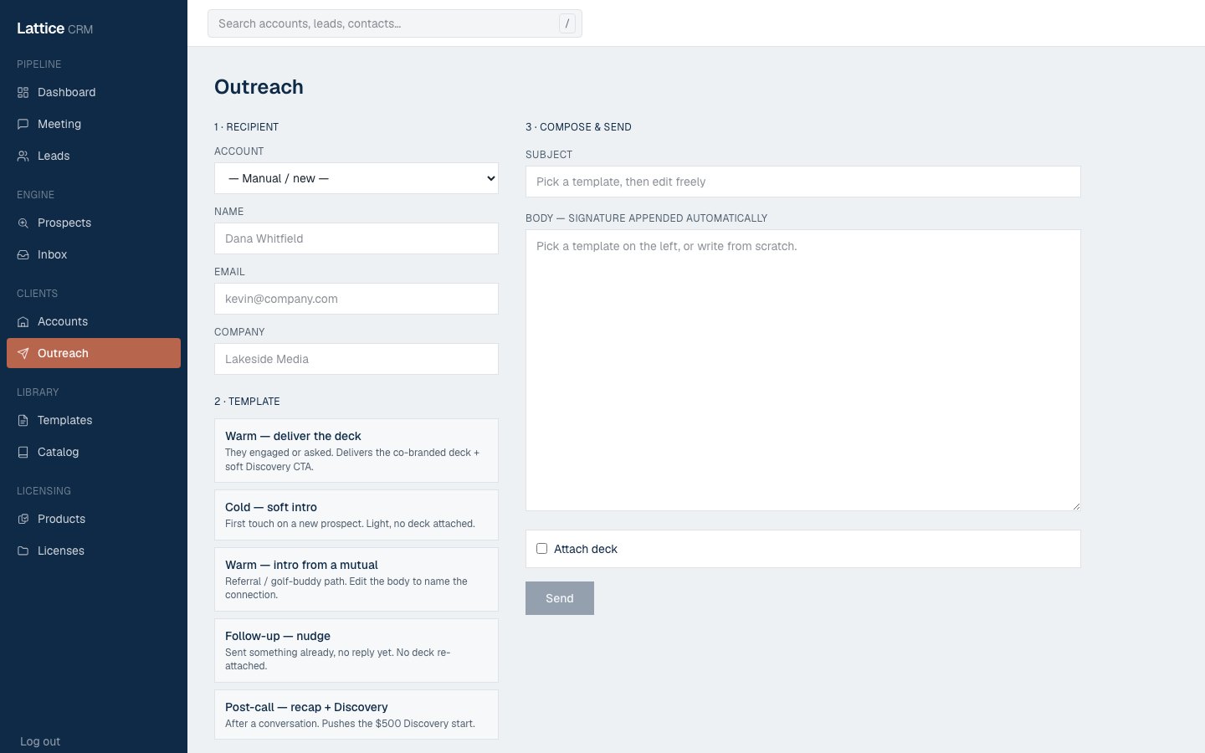Click the Templates document icon
The width and height of the screenshot is (1205, 753).
[x=23, y=421]
